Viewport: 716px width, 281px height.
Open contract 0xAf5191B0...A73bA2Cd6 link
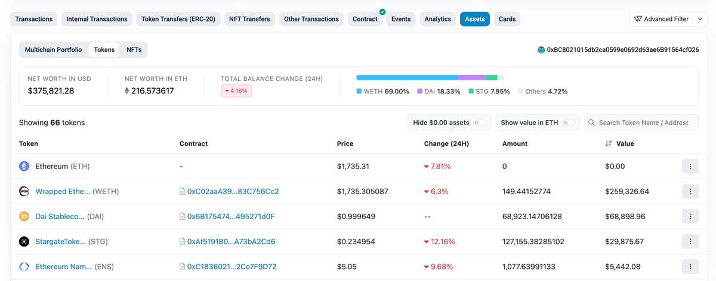click(231, 242)
